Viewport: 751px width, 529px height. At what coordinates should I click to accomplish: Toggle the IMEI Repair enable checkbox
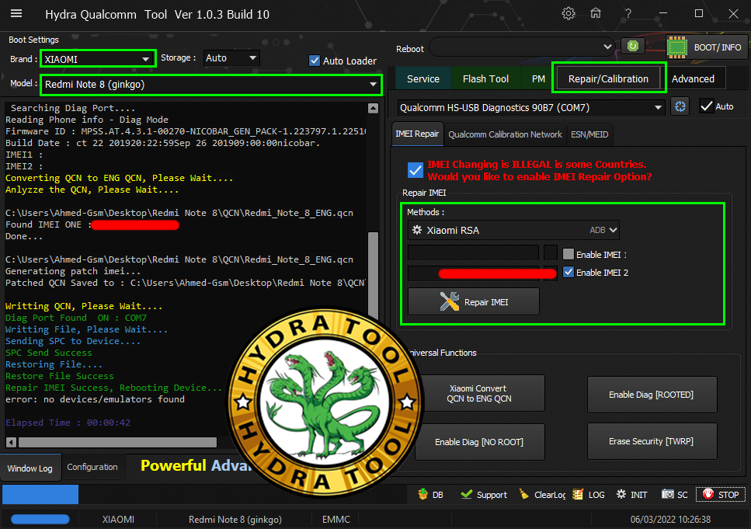click(x=415, y=170)
